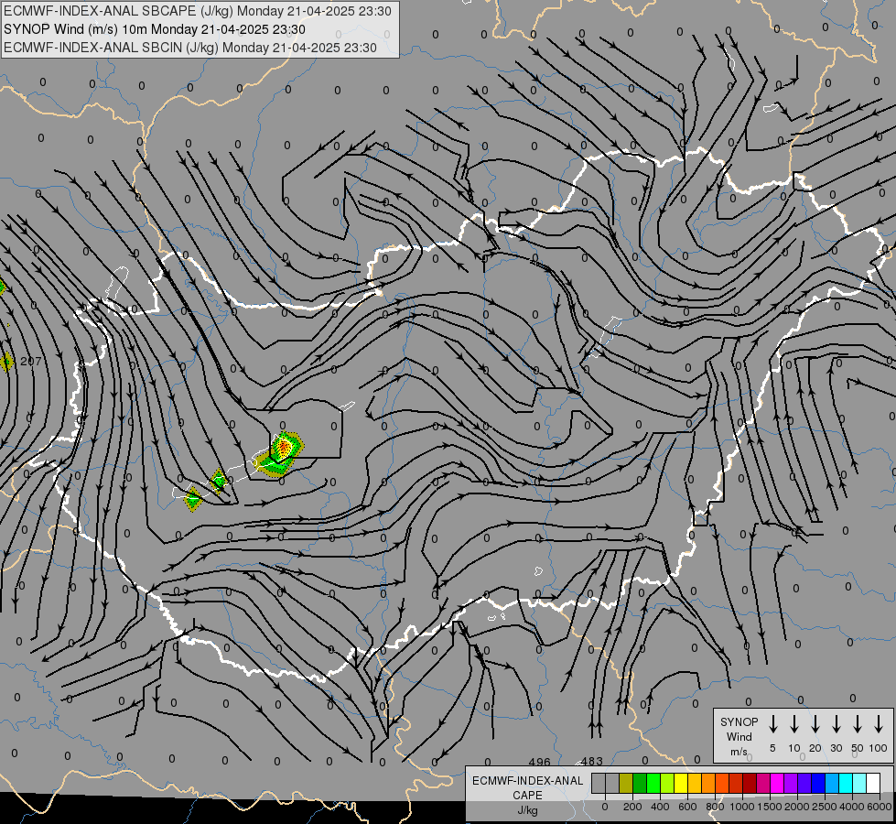Select the olive CAPE legend swatch
This screenshot has width=896, height=824.
[626, 784]
